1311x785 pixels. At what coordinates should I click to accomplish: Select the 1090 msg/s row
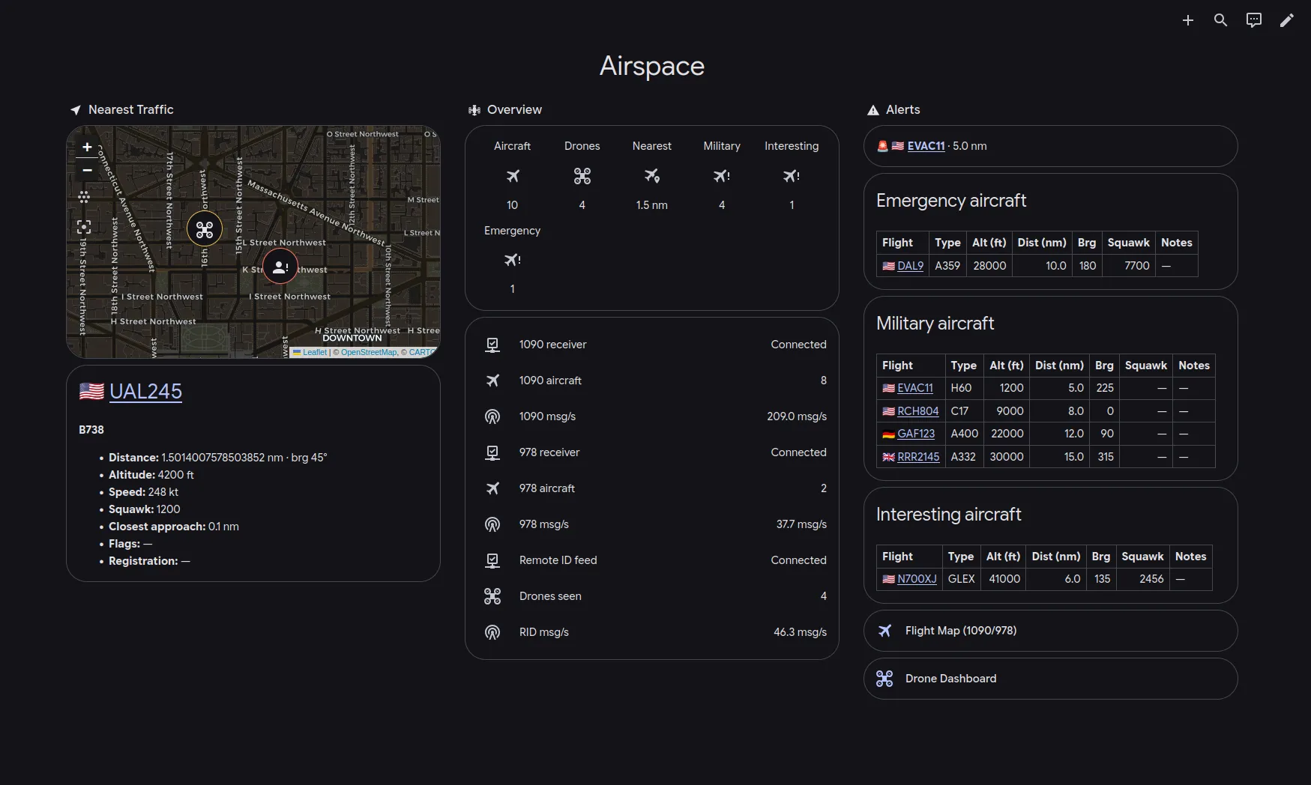pyautogui.click(x=652, y=416)
